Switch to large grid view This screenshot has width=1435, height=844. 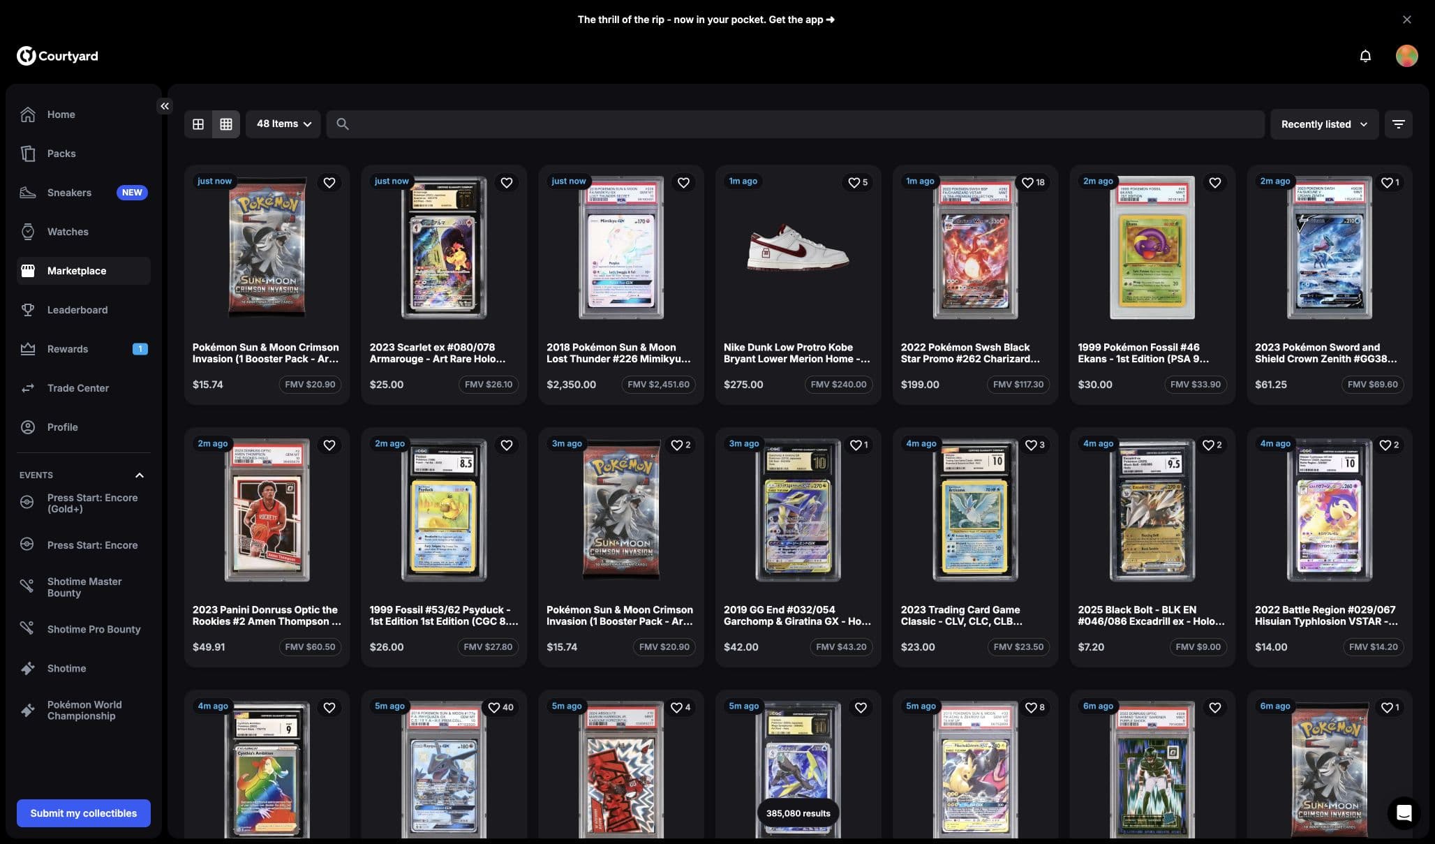[198, 124]
